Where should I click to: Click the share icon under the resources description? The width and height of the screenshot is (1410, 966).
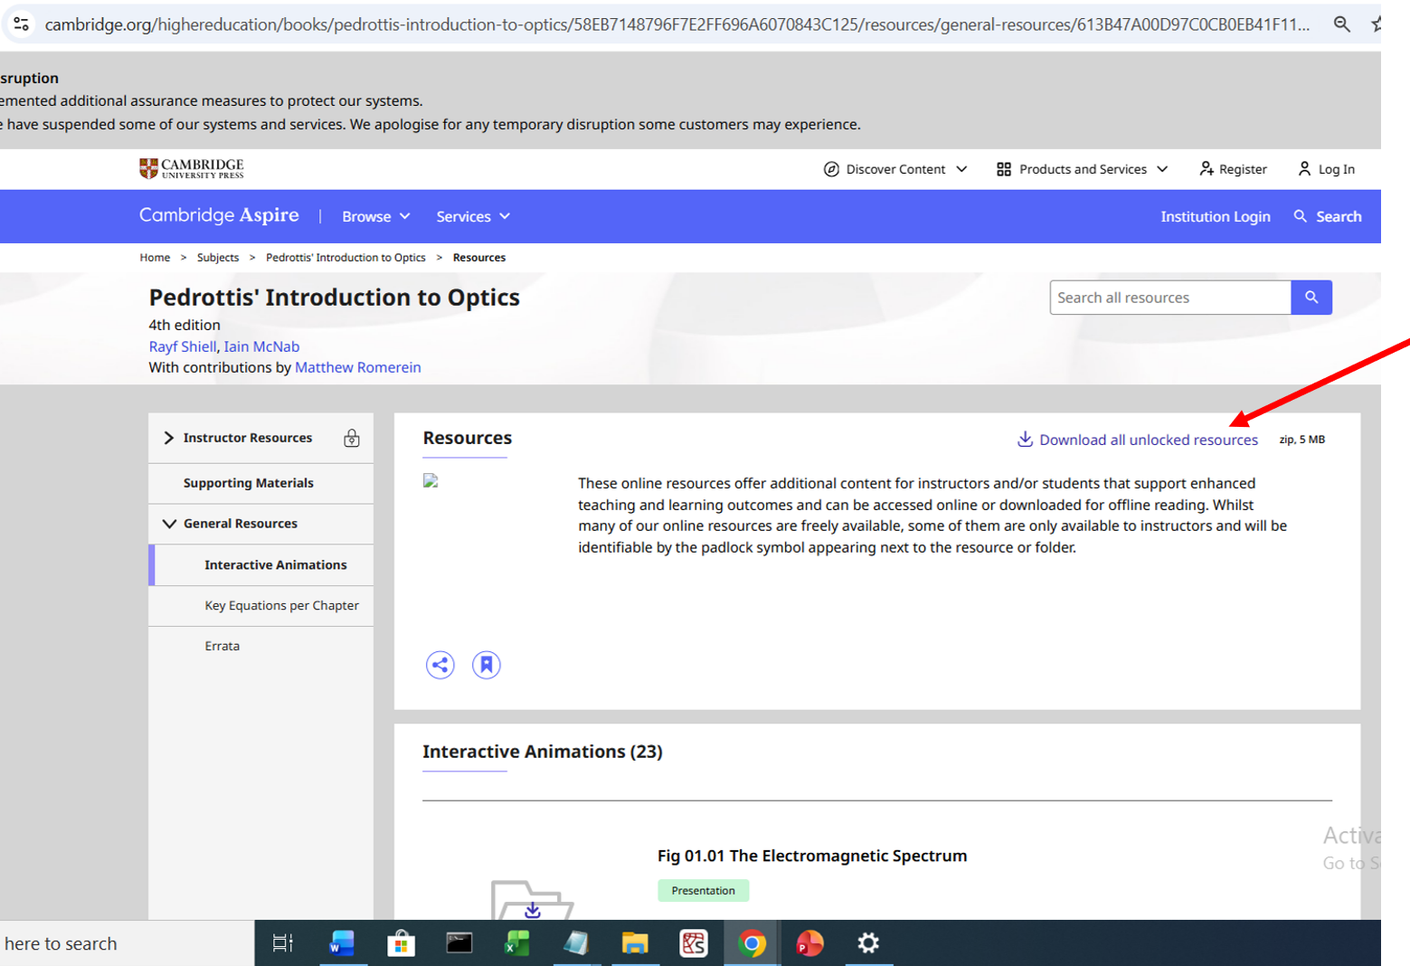[440, 665]
